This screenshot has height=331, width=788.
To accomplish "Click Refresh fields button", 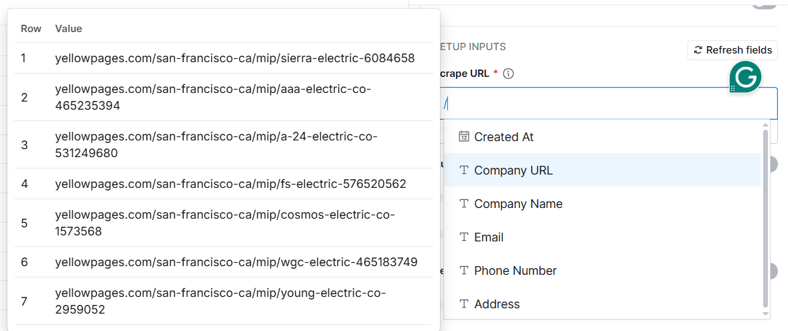I will 733,50.
